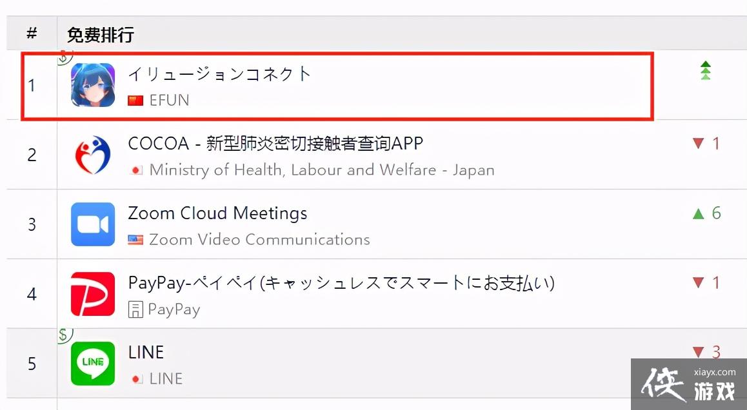
Task: Open the イリュージョンコネクト app title
Action: click(x=219, y=73)
